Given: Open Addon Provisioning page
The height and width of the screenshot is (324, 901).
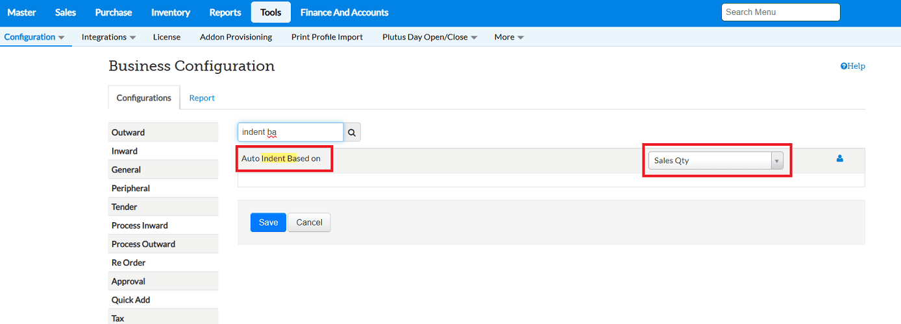Looking at the screenshot, I should pyautogui.click(x=236, y=37).
